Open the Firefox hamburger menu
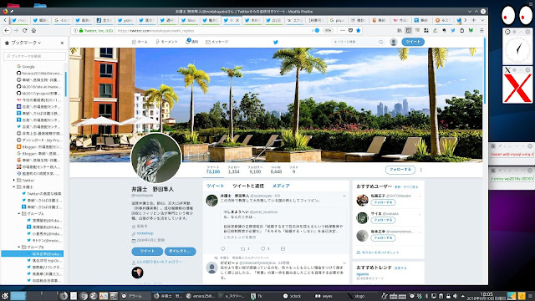 (x=481, y=30)
